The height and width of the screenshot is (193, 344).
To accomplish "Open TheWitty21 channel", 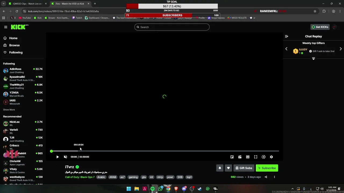I will (23, 86).
